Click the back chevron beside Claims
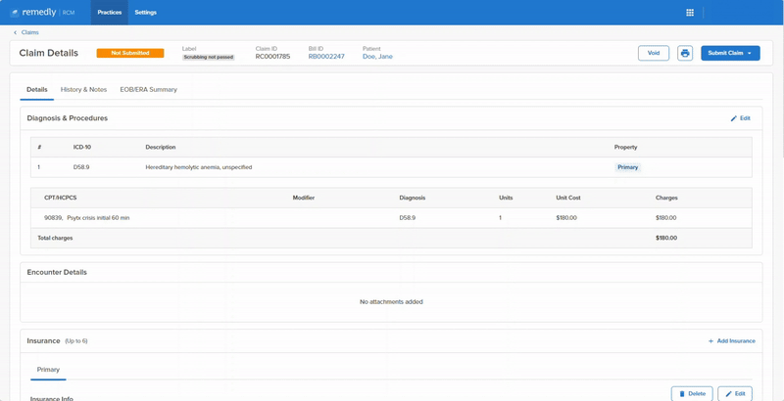Image resolution: width=784 pixels, height=401 pixels. (15, 32)
